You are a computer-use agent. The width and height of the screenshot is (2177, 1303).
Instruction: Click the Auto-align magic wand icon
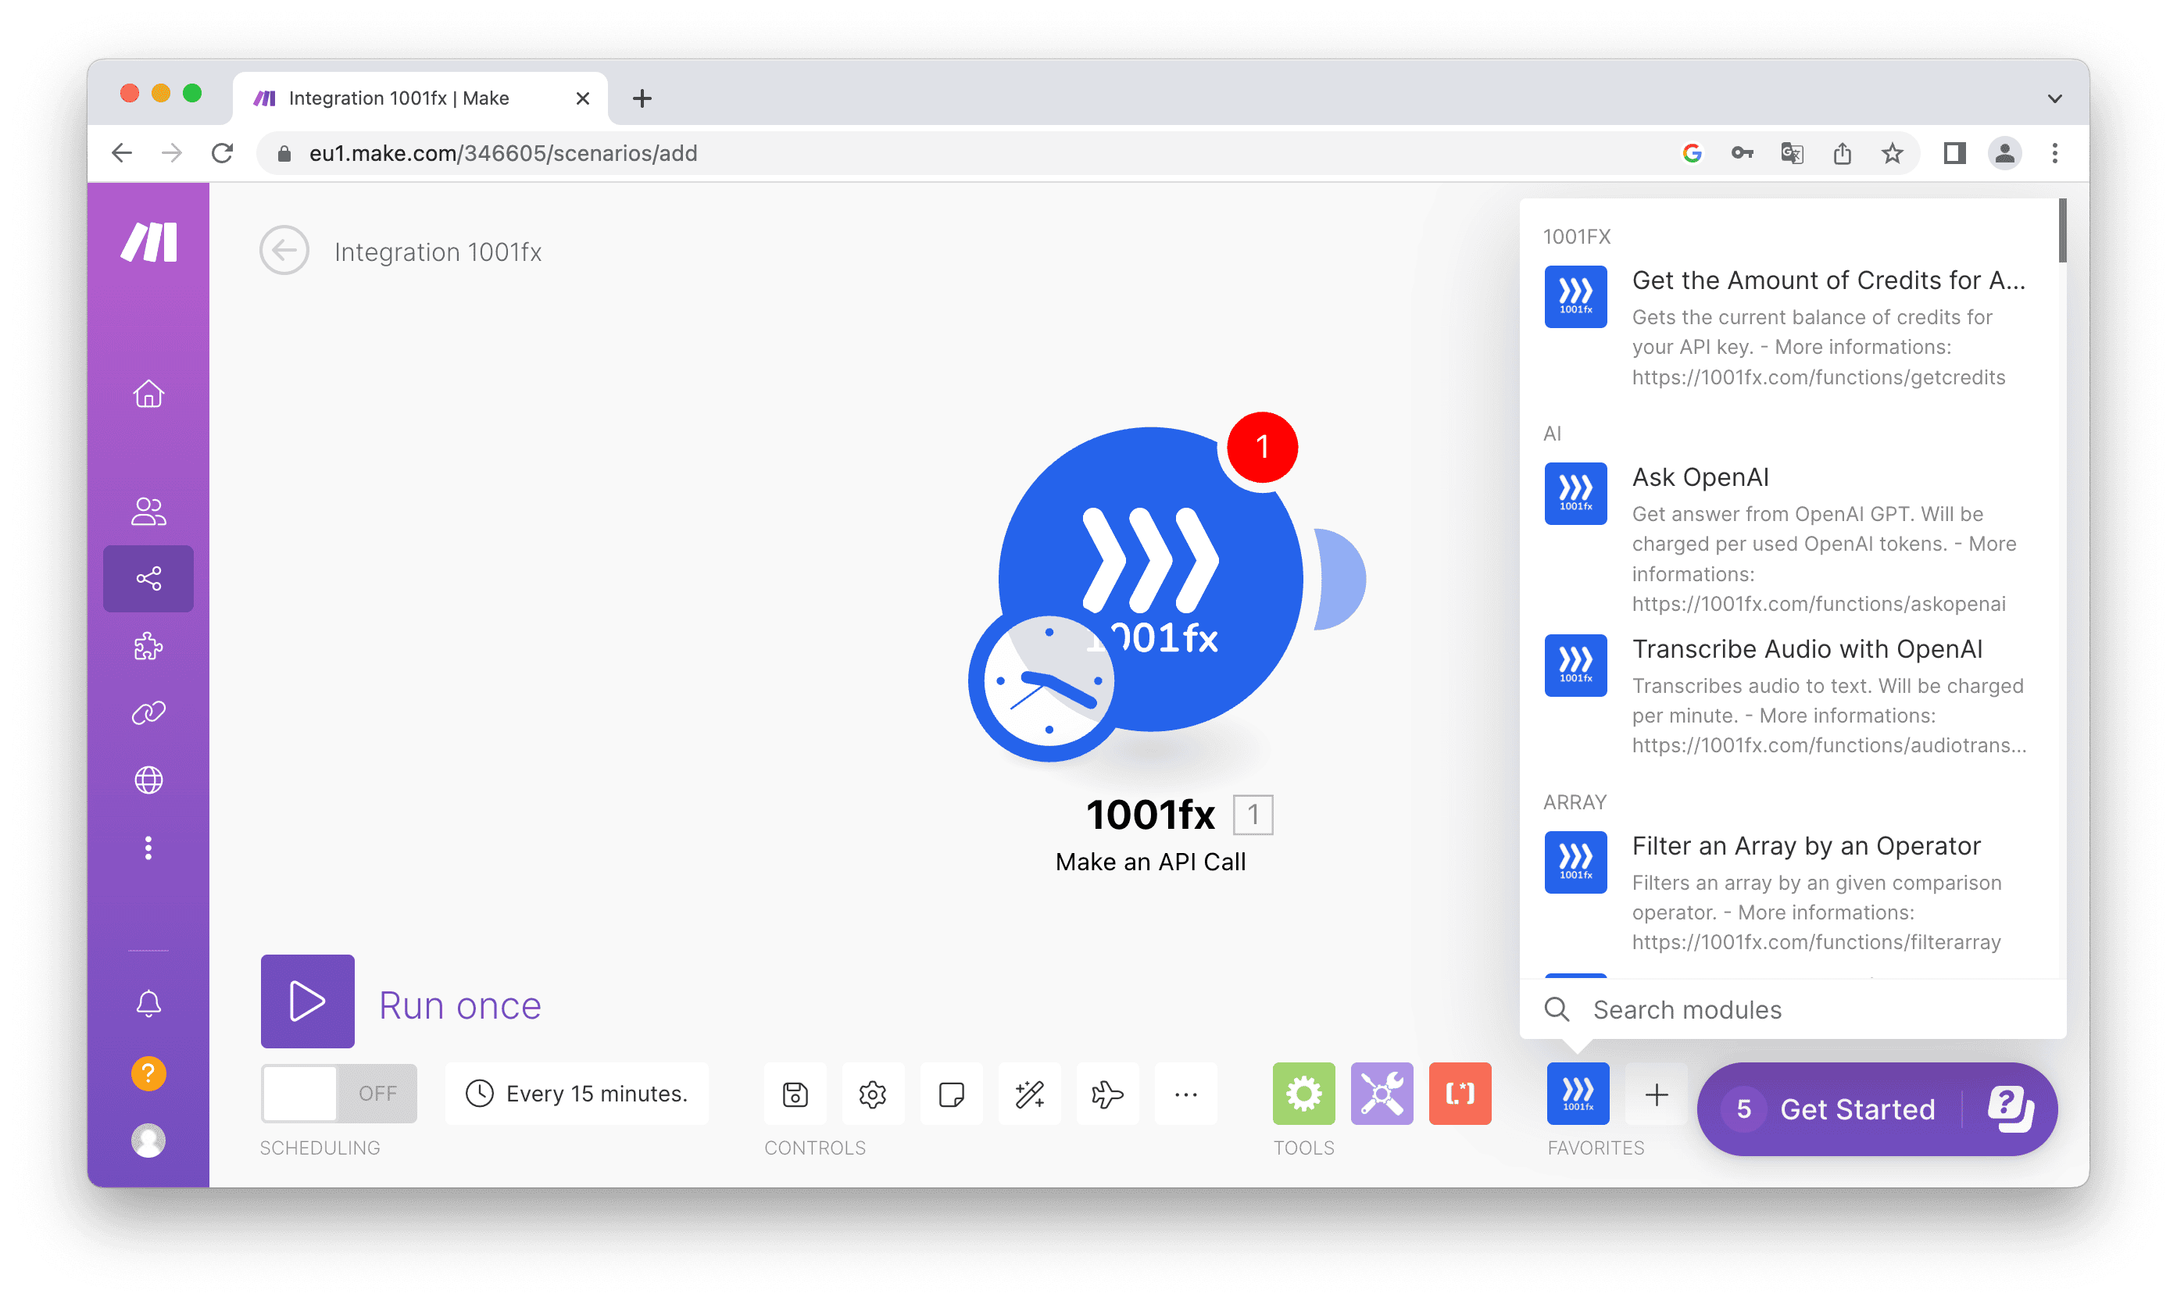click(1029, 1094)
